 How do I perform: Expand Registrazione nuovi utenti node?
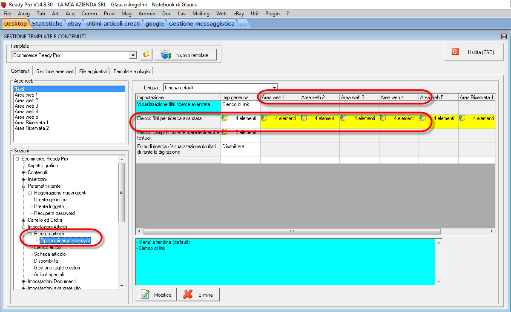(x=30, y=193)
